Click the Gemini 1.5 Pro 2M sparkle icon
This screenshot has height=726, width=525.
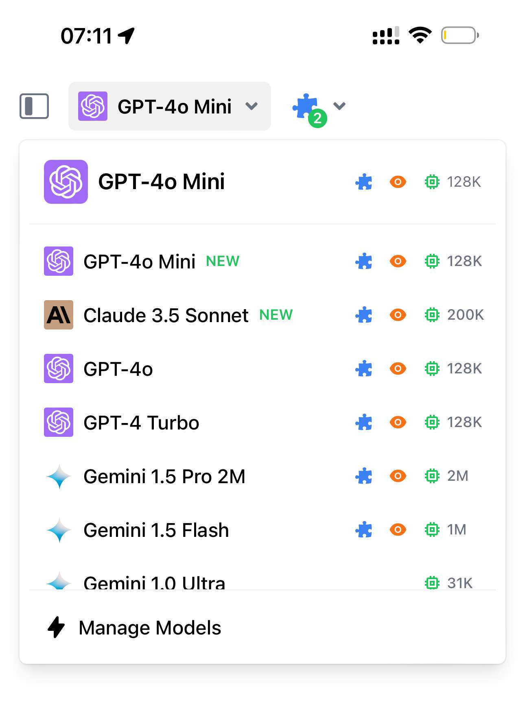59,476
